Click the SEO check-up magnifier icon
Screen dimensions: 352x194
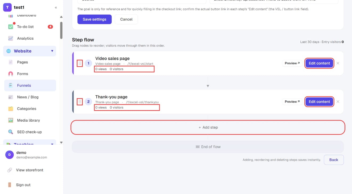coord(11,132)
